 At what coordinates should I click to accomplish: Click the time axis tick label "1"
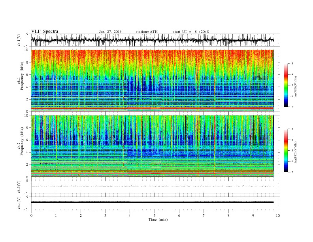coord(56,216)
